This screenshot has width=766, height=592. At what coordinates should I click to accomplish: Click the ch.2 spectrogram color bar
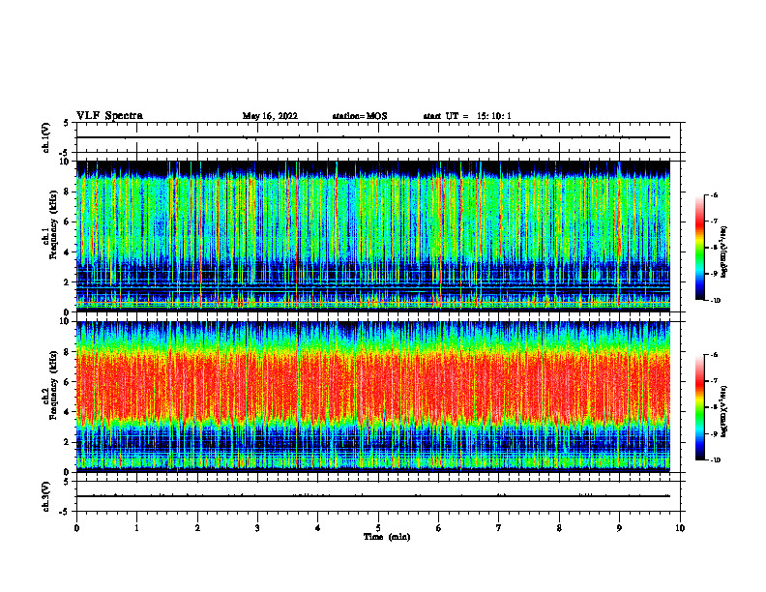click(700, 407)
